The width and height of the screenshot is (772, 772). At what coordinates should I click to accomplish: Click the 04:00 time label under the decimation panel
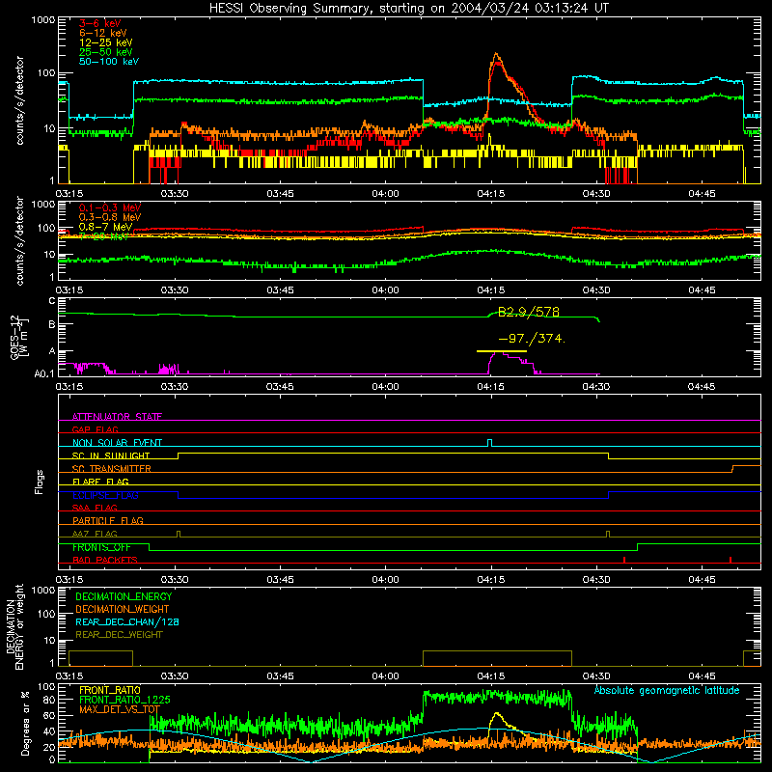pos(385,676)
